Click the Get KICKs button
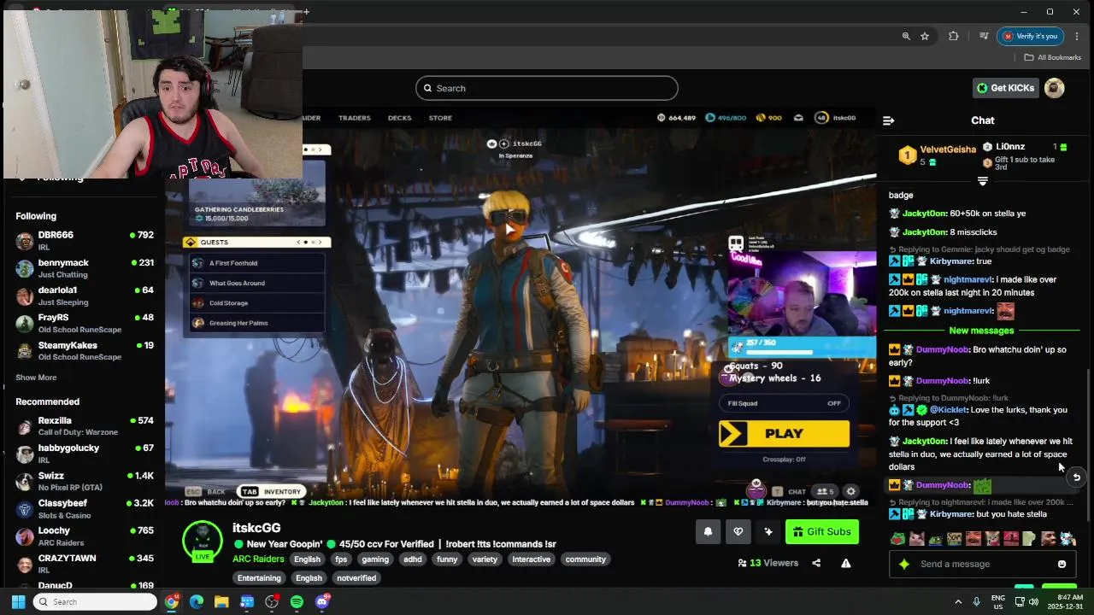Screen dimensions: 1094x615 pos(1005,88)
